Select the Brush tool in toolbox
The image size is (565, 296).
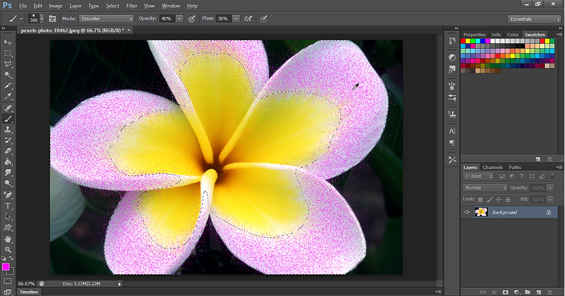pos(8,118)
